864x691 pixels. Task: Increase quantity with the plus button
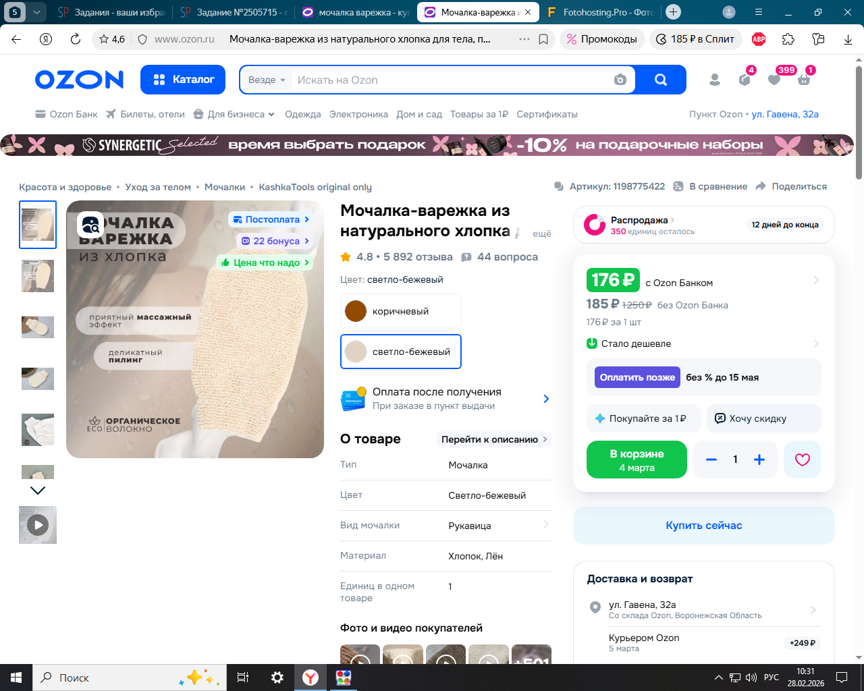coord(759,460)
